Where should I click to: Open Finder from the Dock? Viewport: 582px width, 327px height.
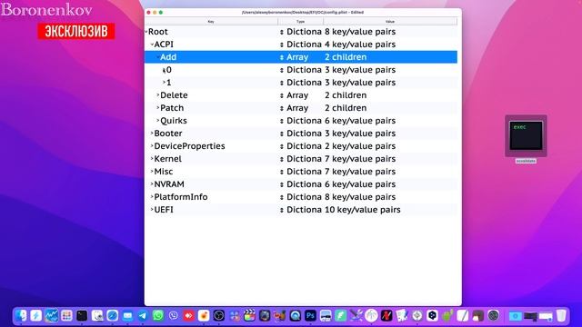(x=21, y=315)
